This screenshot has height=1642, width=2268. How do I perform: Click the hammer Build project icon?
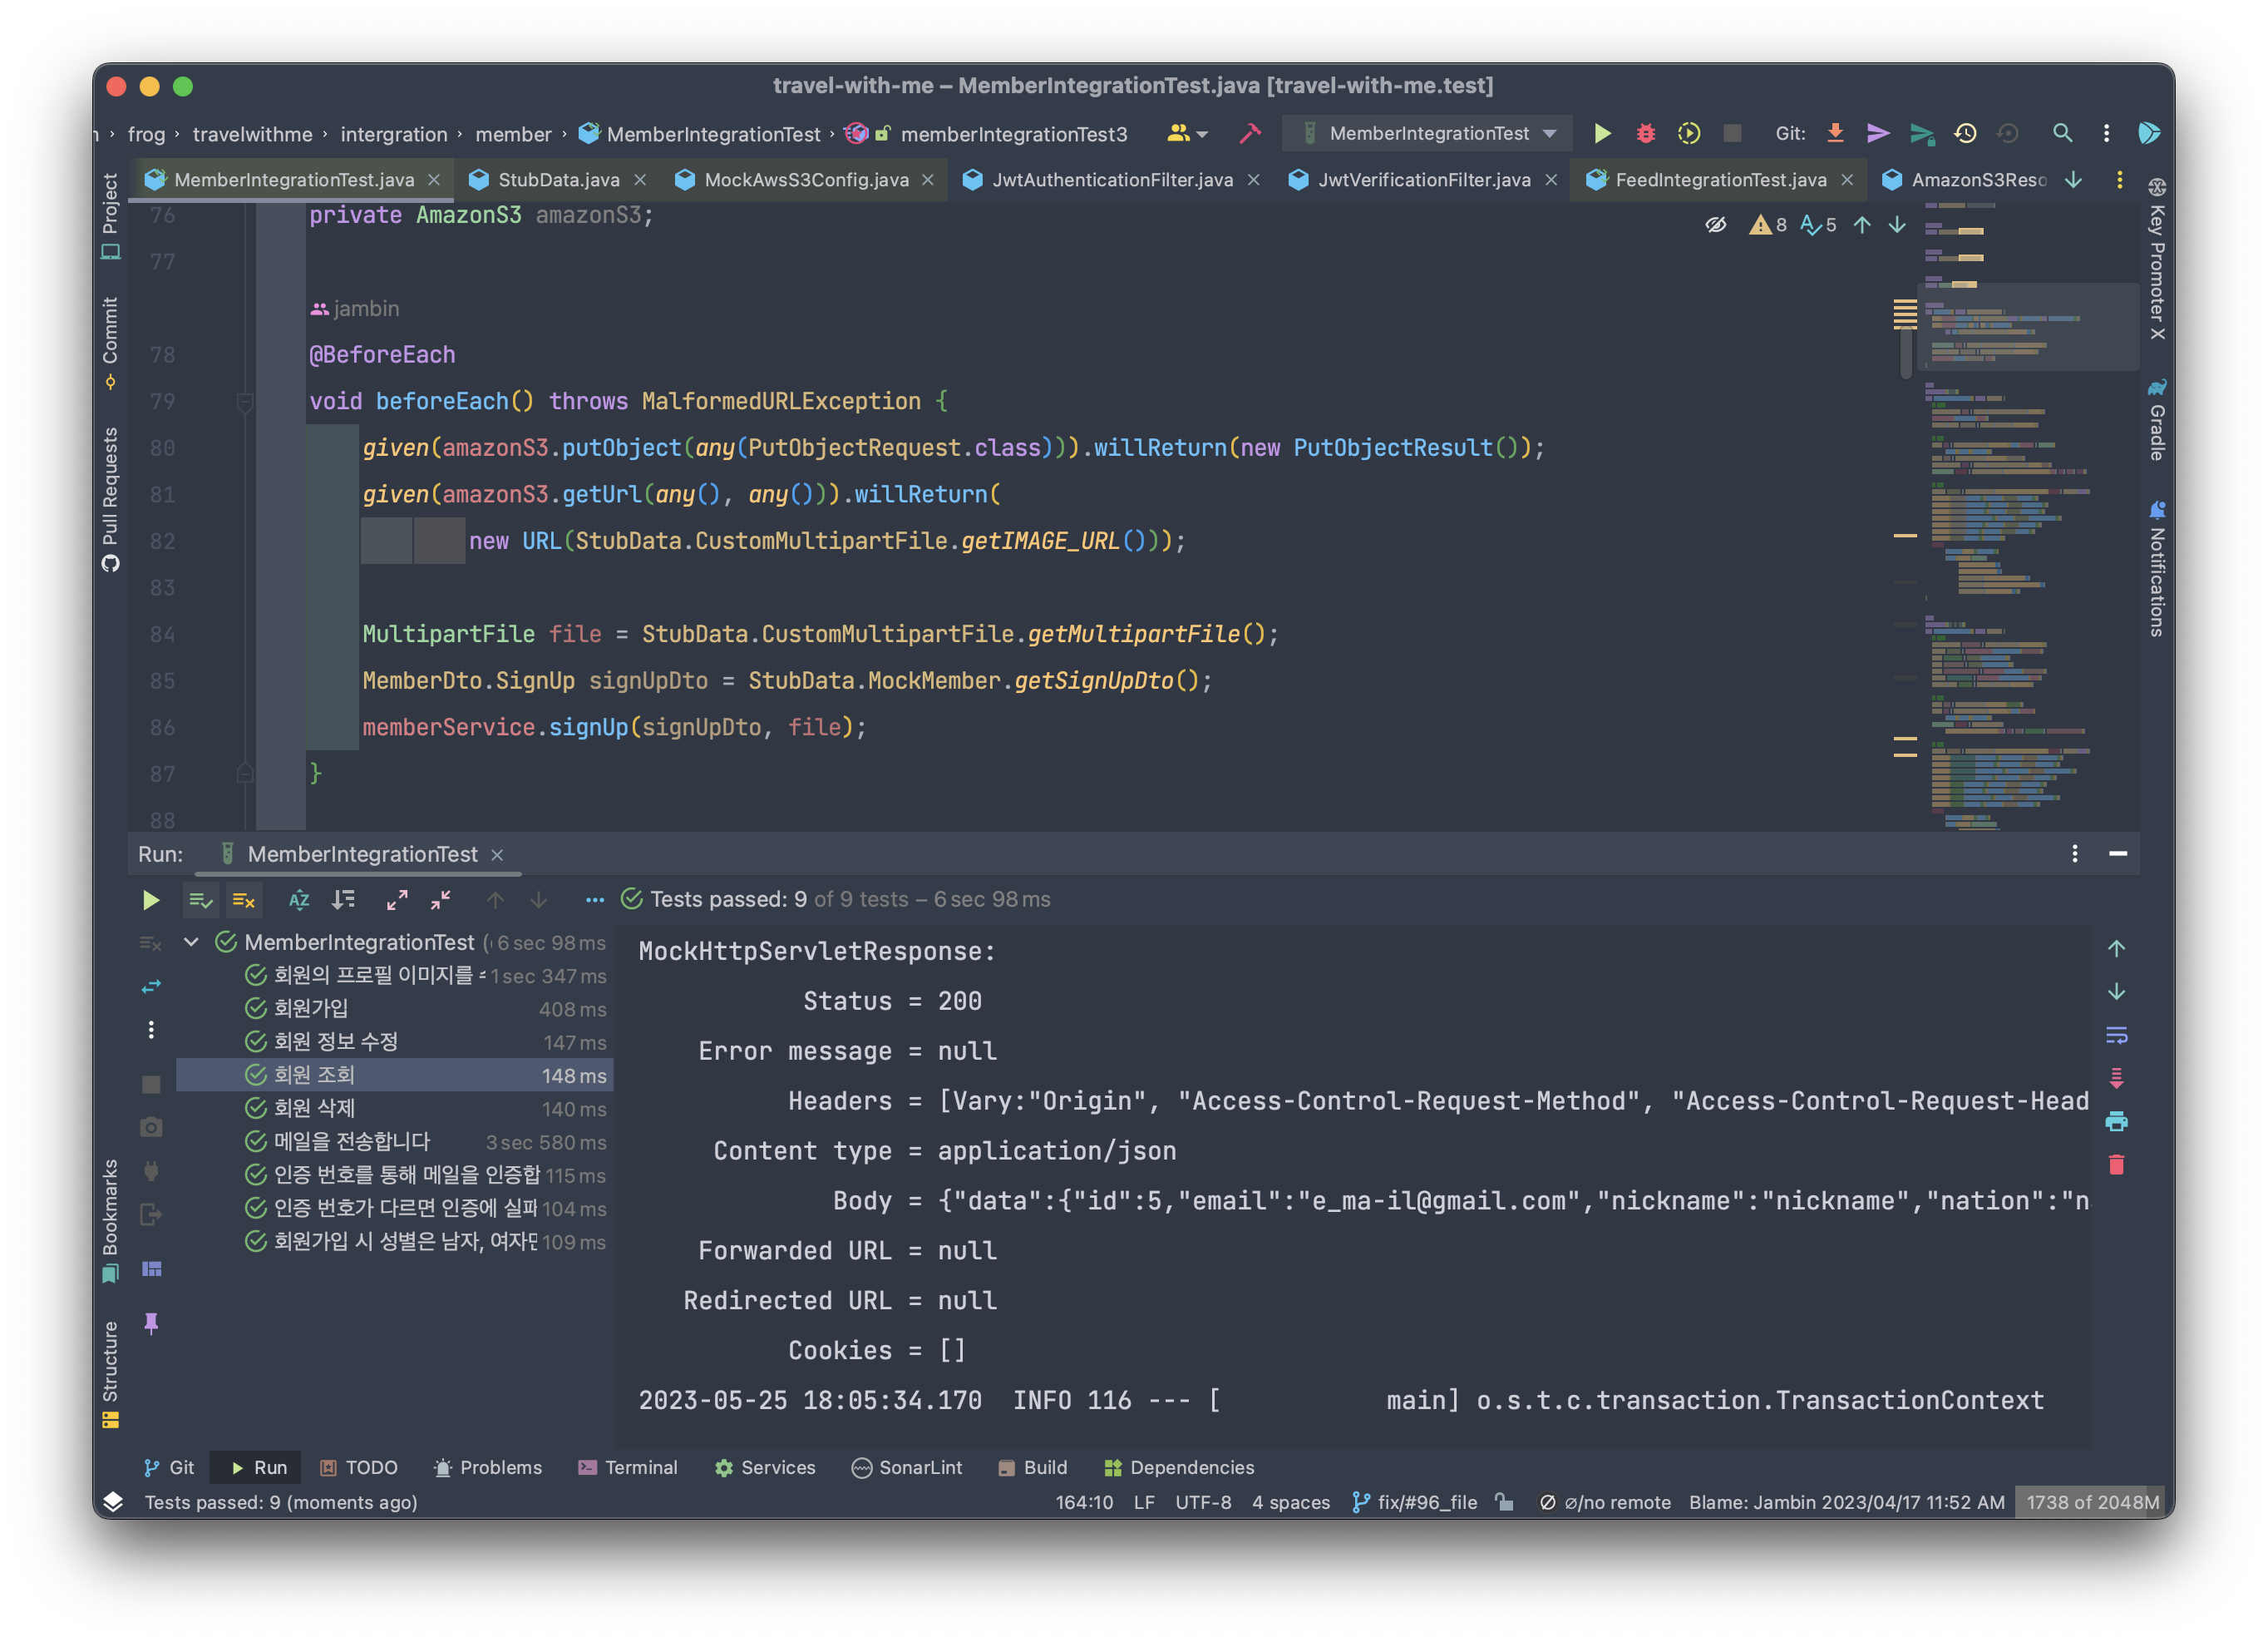click(x=1250, y=133)
